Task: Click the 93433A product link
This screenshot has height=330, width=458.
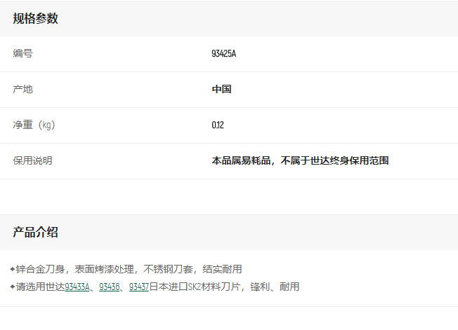Action: [77, 287]
